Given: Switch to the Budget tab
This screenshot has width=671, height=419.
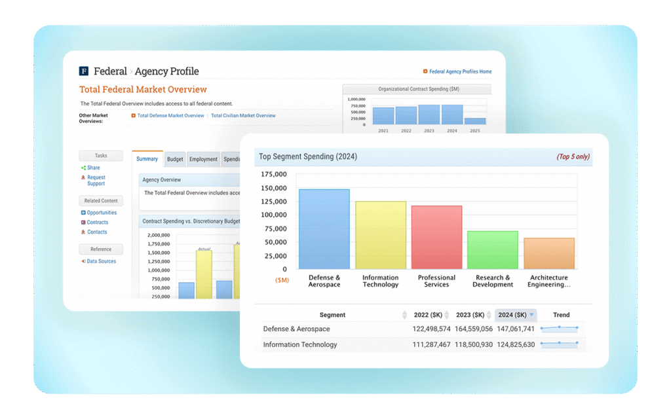Looking at the screenshot, I should point(174,158).
